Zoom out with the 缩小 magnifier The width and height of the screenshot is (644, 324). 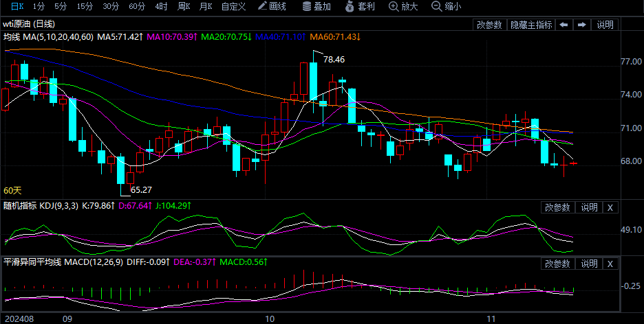447,7
